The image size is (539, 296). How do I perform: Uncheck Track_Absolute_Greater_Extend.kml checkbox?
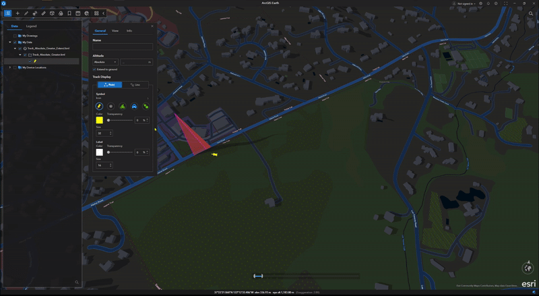click(x=20, y=49)
